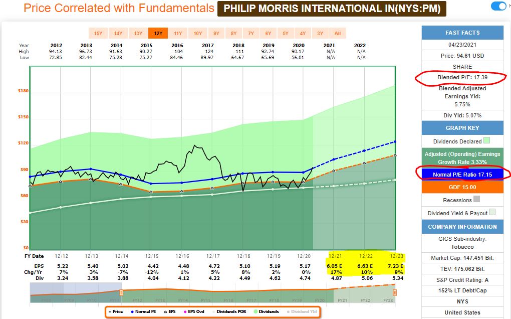Click the 5.22 EPS value for 12/12
Viewport: 511px width, 319px height.
63,266
